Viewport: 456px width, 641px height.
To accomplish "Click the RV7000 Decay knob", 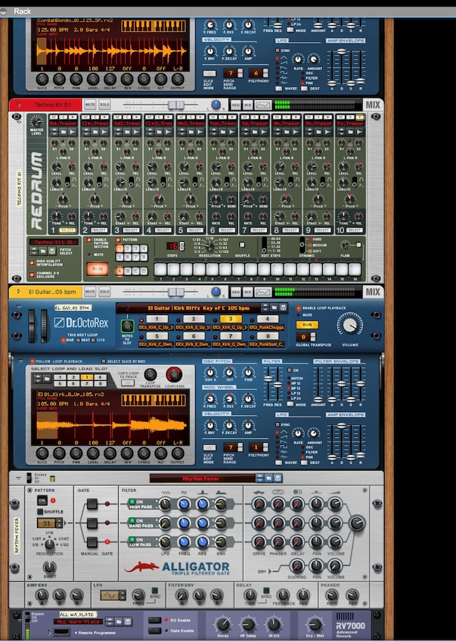I will 224,625.
